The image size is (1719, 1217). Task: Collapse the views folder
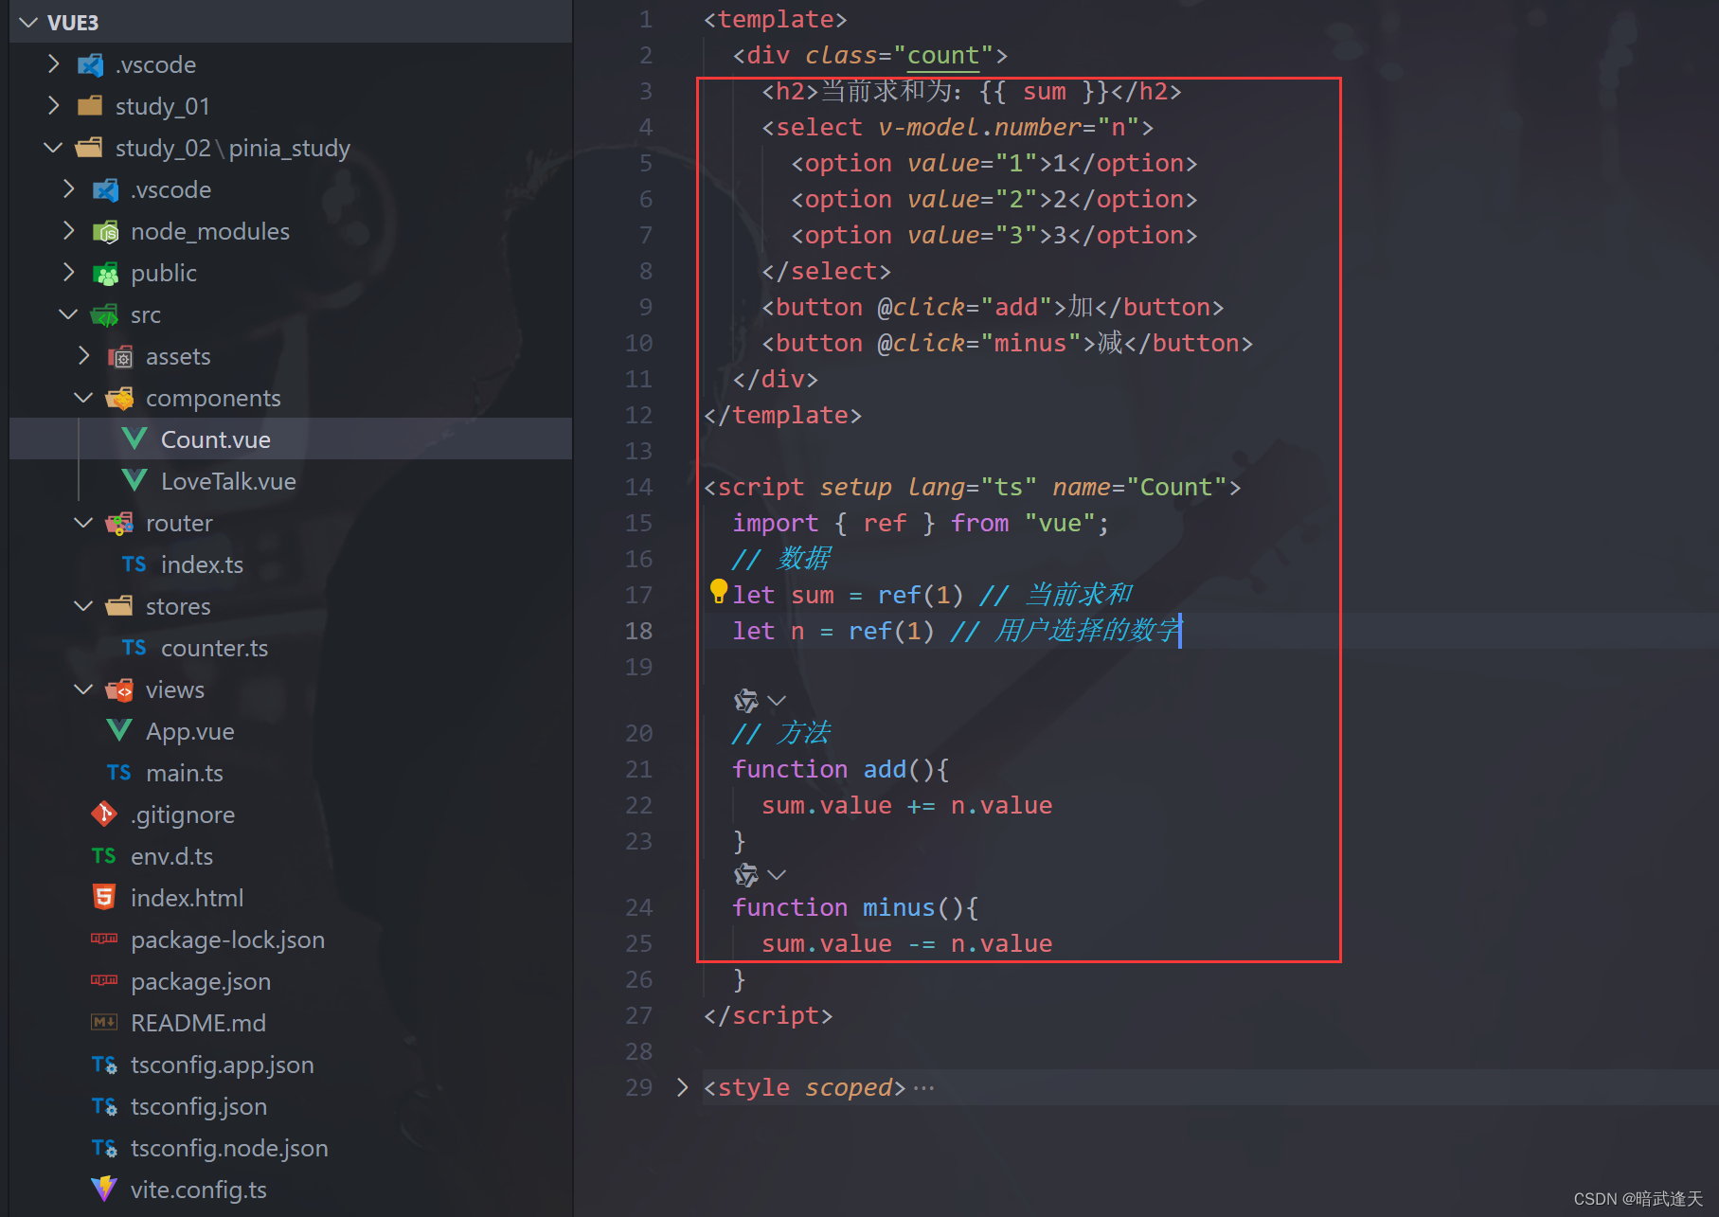pos(83,689)
